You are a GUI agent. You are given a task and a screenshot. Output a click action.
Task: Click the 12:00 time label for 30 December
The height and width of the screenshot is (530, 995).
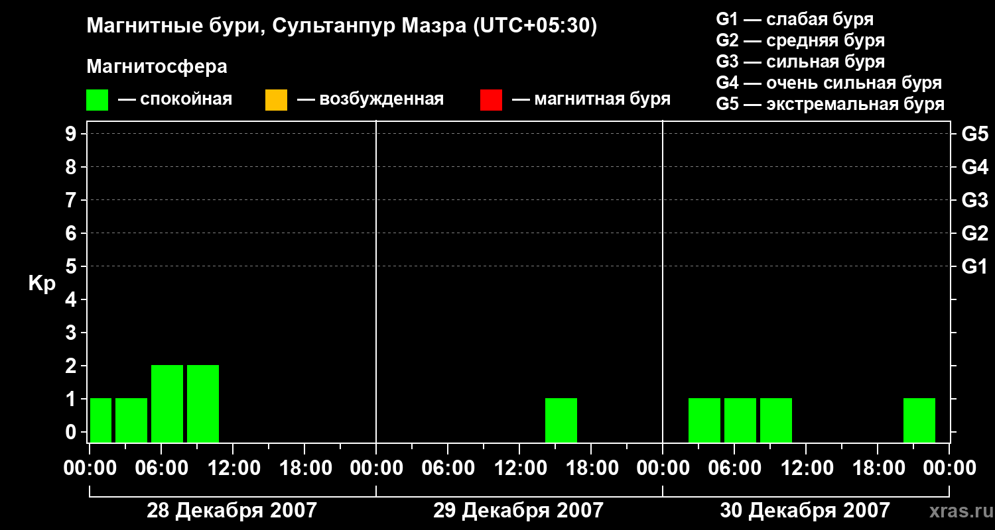(806, 468)
